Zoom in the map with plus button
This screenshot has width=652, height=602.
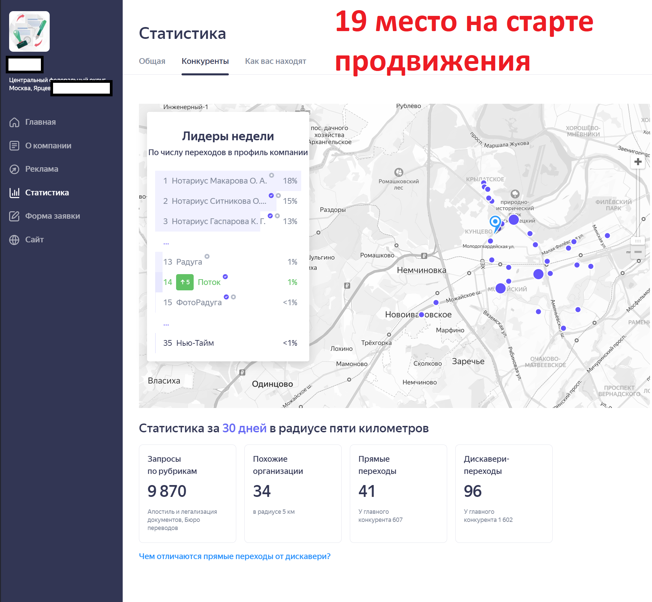638,162
